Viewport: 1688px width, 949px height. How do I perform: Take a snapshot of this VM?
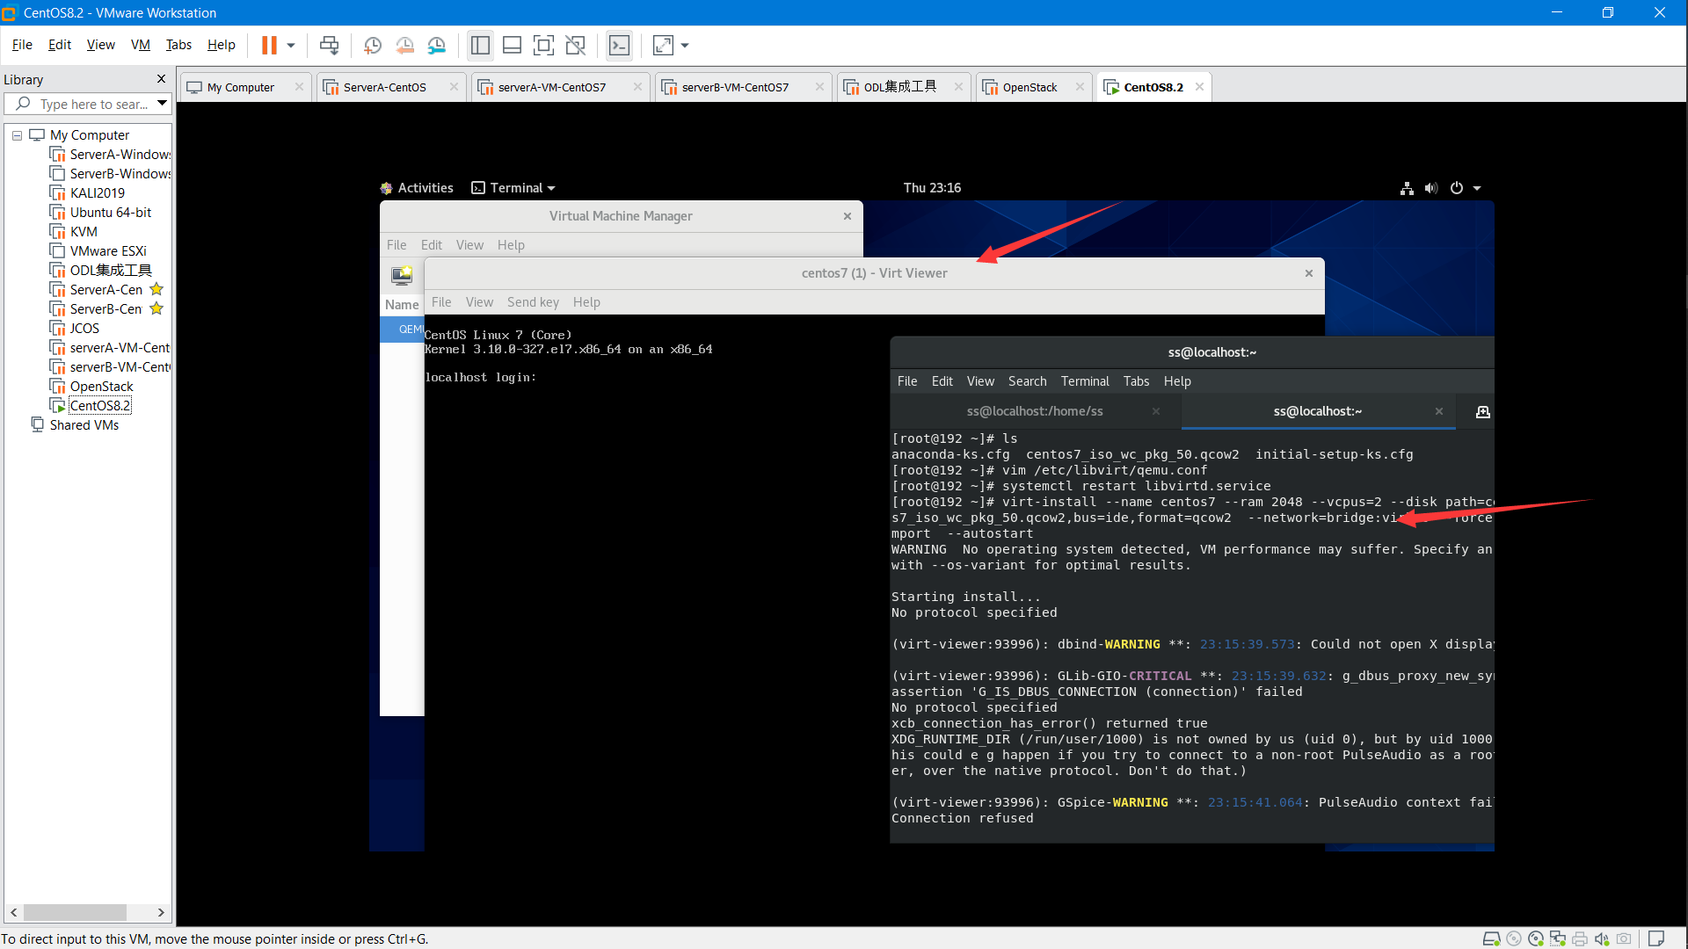[x=372, y=46]
